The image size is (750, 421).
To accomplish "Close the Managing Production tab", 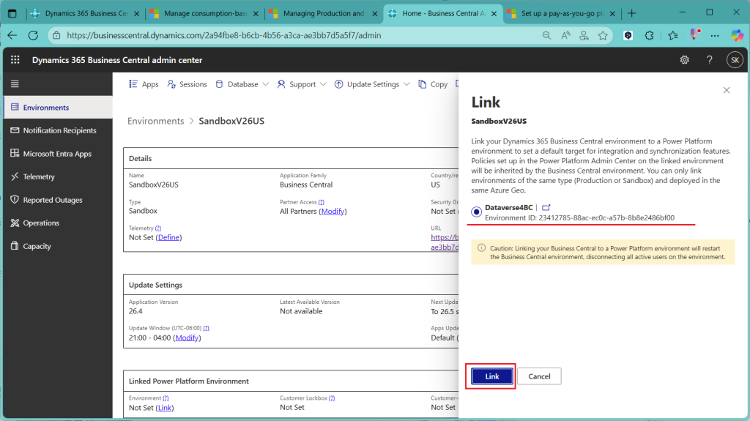I will click(x=374, y=14).
